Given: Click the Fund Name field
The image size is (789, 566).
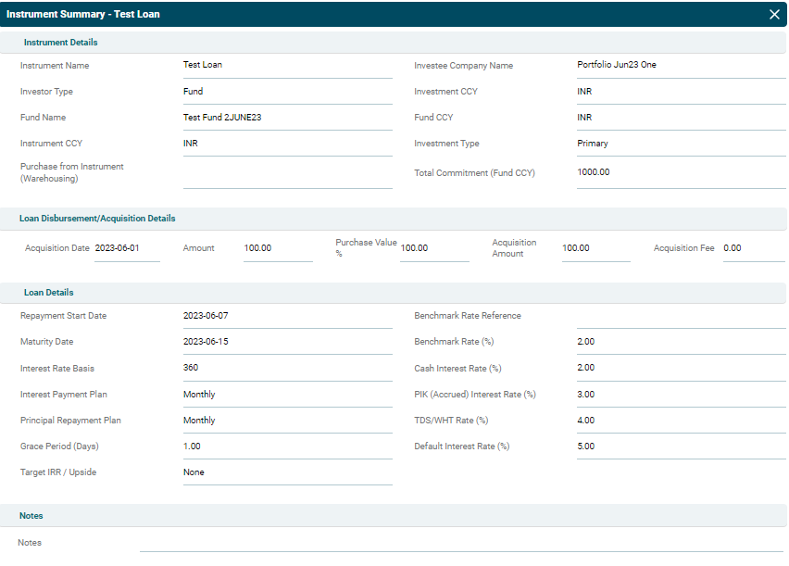Looking at the screenshot, I should (x=287, y=118).
